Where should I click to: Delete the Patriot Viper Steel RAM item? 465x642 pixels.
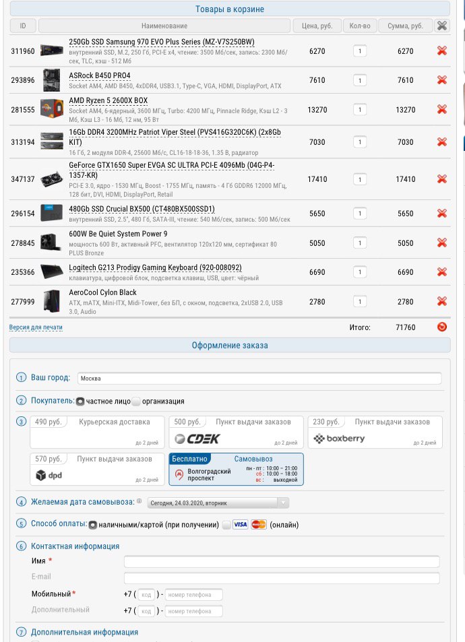[441, 142]
